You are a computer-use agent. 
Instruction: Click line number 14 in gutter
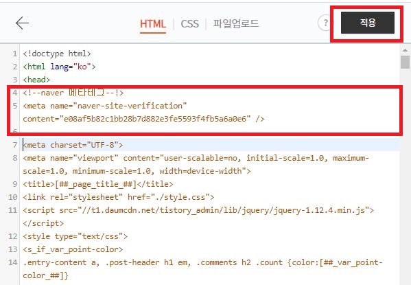(12, 262)
